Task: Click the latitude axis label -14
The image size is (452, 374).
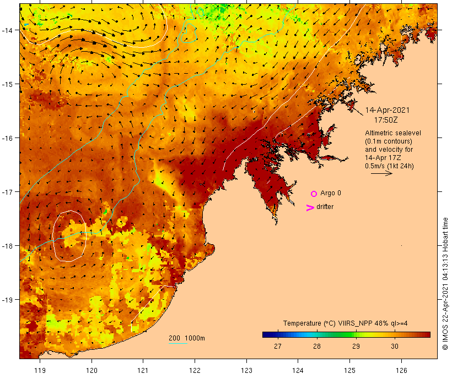Action: (x=7, y=30)
